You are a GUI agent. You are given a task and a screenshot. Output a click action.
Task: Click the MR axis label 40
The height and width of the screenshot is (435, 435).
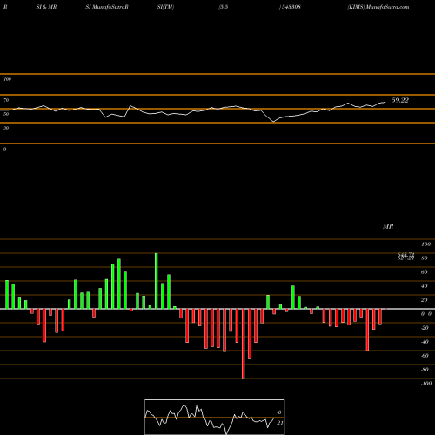[x=425, y=286]
